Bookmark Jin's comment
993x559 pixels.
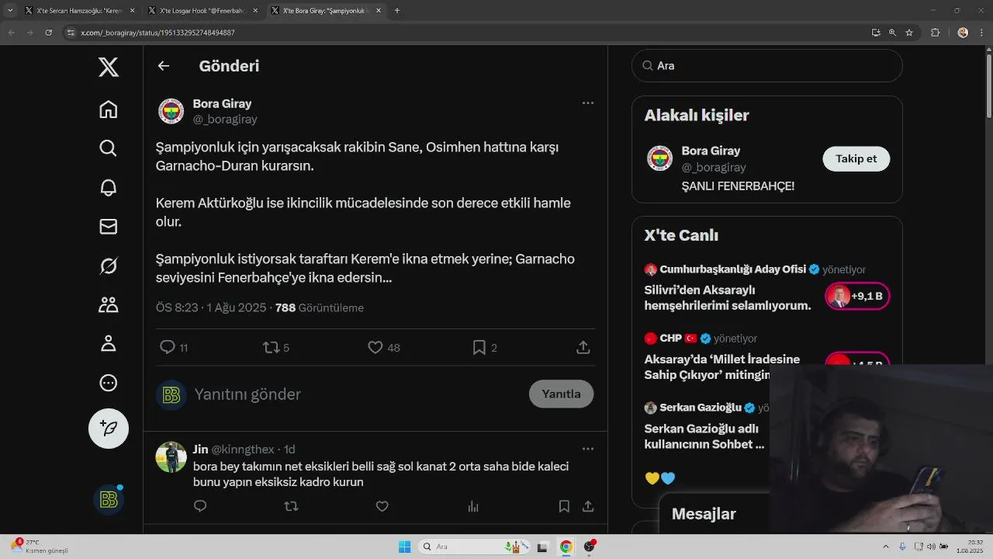pyautogui.click(x=564, y=506)
